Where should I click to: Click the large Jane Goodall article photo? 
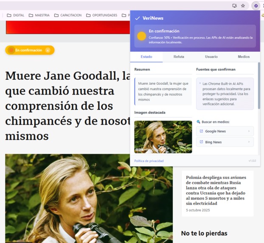point(89,198)
